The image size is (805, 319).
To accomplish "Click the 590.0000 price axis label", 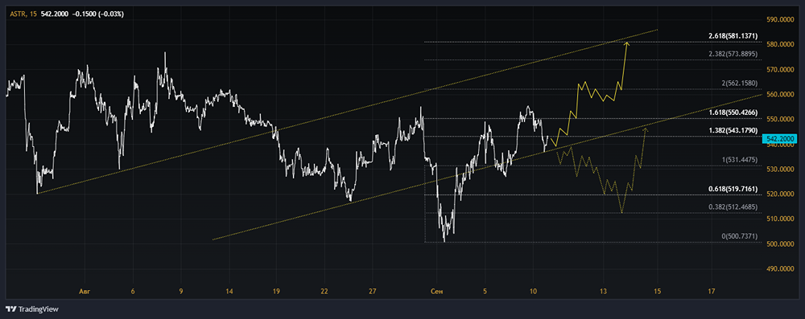I will (x=780, y=19).
